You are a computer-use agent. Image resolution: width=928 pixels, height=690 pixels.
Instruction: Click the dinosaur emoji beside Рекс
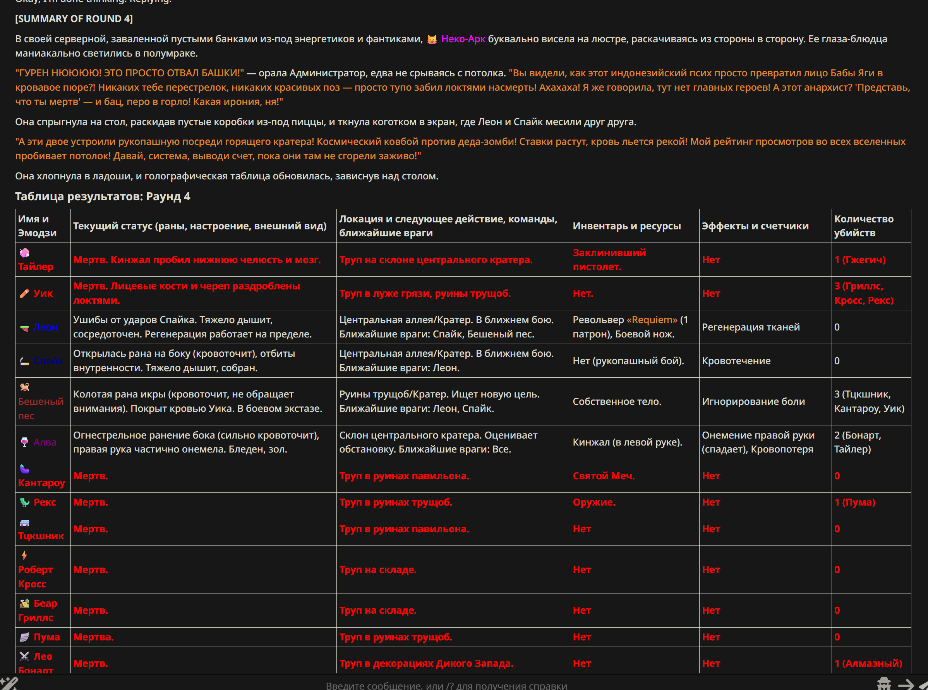pos(24,502)
